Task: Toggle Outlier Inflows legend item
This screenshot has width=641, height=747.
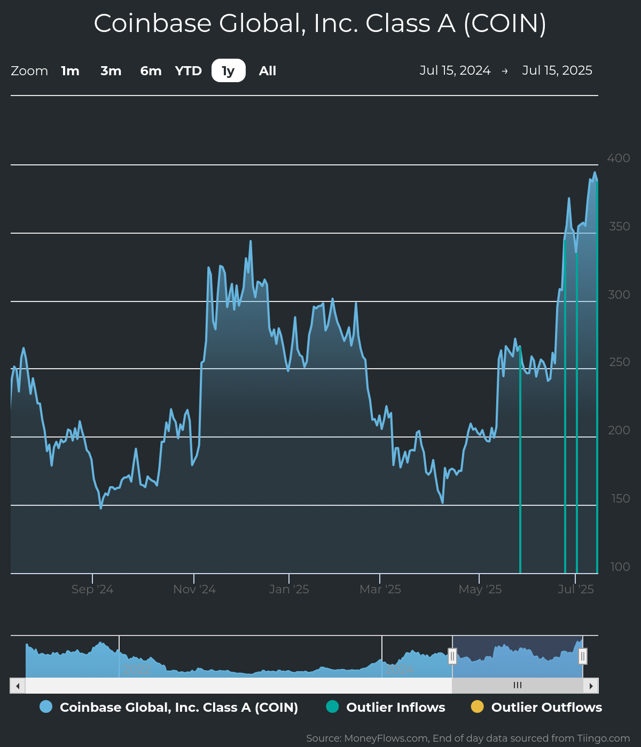Action: pos(386,708)
